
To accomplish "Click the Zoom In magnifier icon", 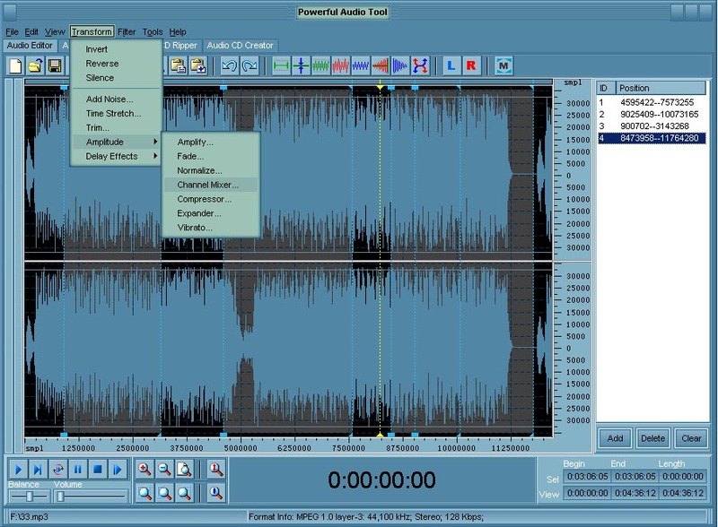I will coord(145,468).
